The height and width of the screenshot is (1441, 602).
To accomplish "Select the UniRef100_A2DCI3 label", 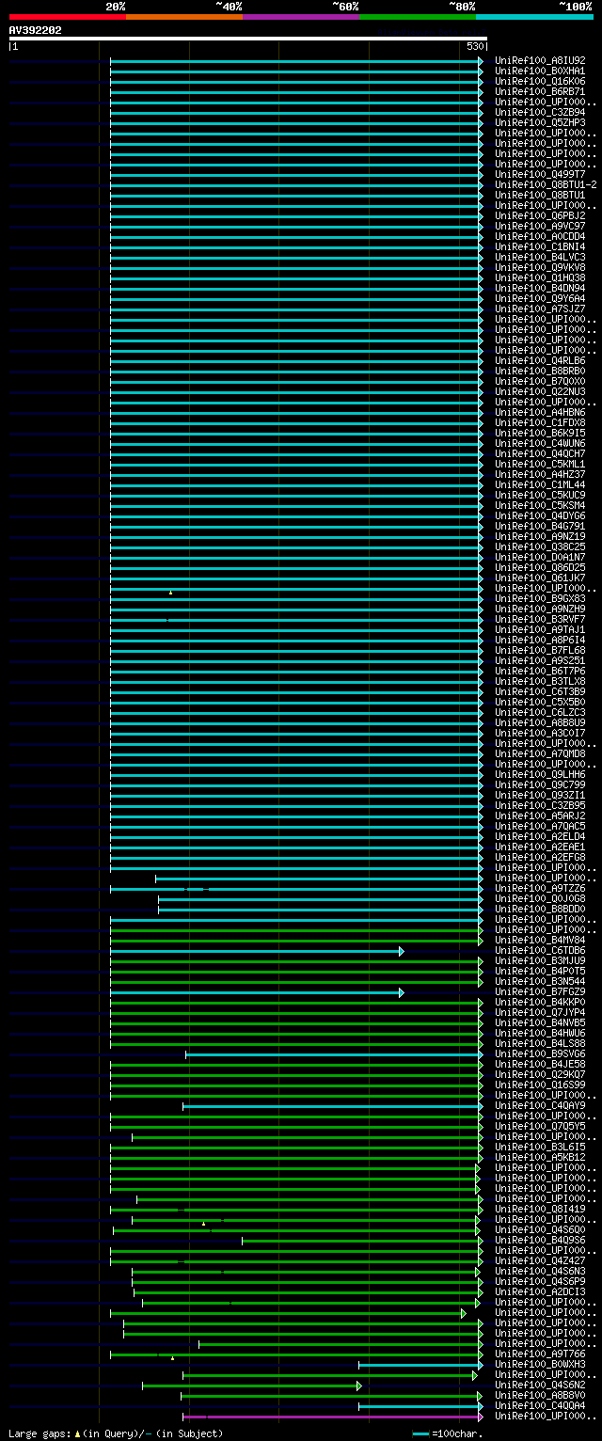I will click(x=540, y=1291).
